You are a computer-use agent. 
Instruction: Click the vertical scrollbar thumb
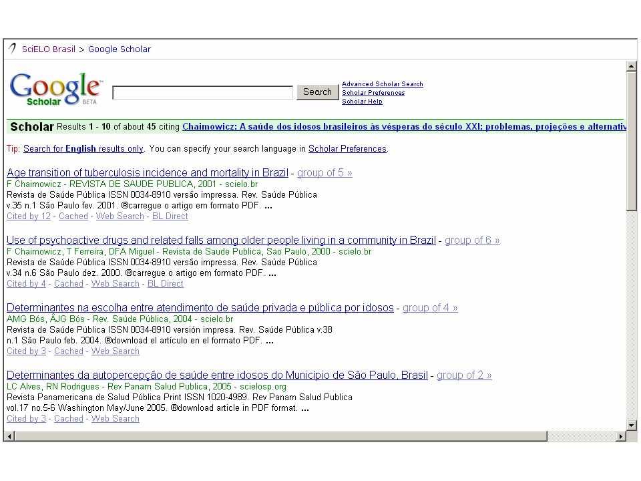tap(631, 141)
